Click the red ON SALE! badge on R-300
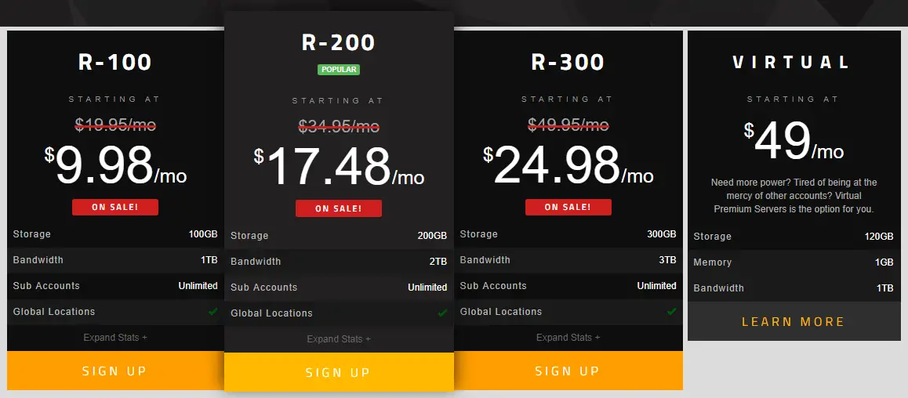 click(x=568, y=207)
